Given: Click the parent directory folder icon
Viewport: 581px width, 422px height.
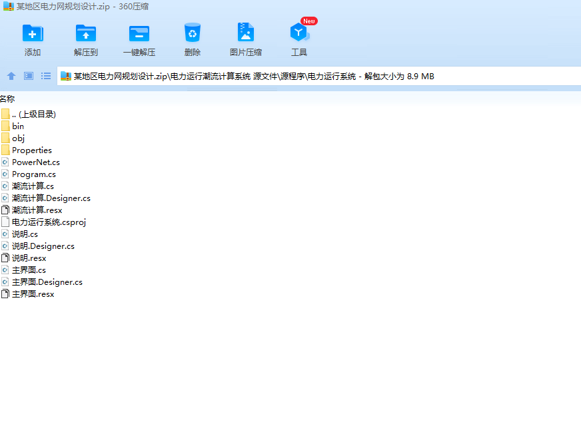Looking at the screenshot, I should click(x=5, y=114).
